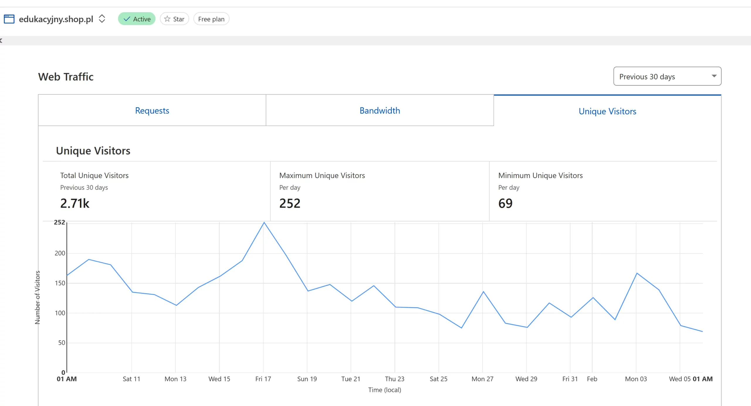
Task: Click the dropdown arrow in the time range selector
Action: 714,76
